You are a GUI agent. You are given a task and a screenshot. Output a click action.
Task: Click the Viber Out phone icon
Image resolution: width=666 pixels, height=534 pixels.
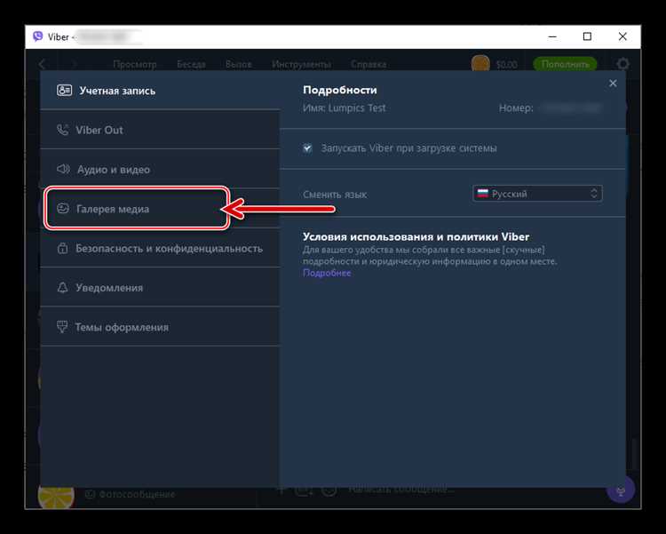63,130
